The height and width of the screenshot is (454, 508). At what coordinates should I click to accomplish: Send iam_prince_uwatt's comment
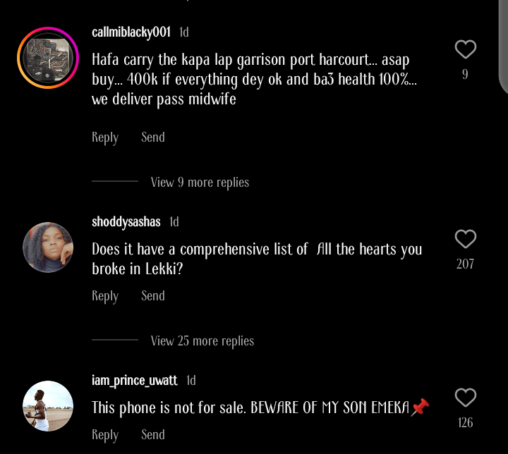click(153, 434)
